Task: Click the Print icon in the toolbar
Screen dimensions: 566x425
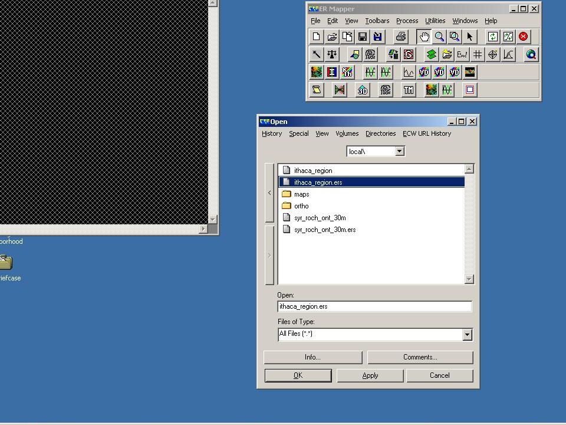Action: 401,37
